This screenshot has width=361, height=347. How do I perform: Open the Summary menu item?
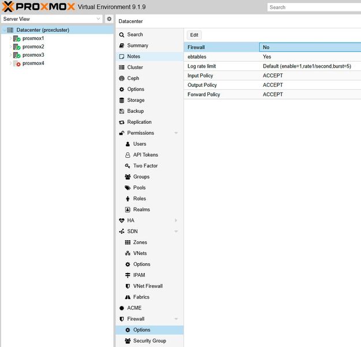click(150, 46)
